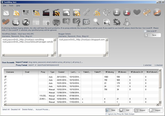Open the MASS follow user icon

pyautogui.click(x=157, y=12)
